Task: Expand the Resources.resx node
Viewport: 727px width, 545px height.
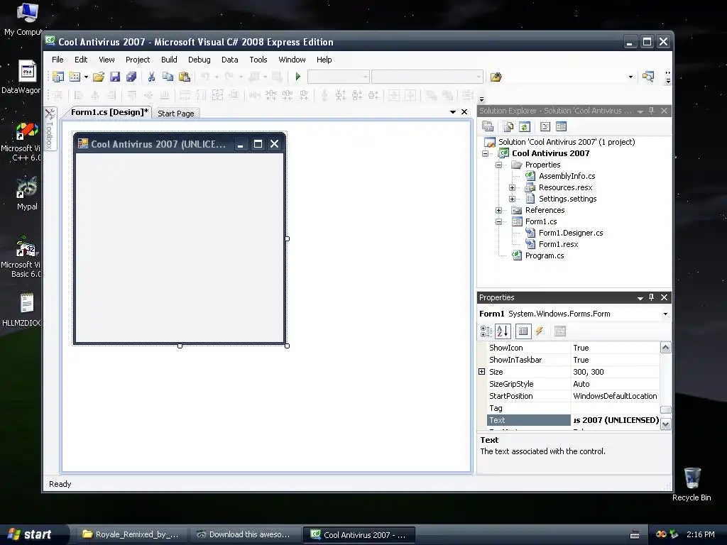Action: click(x=512, y=187)
